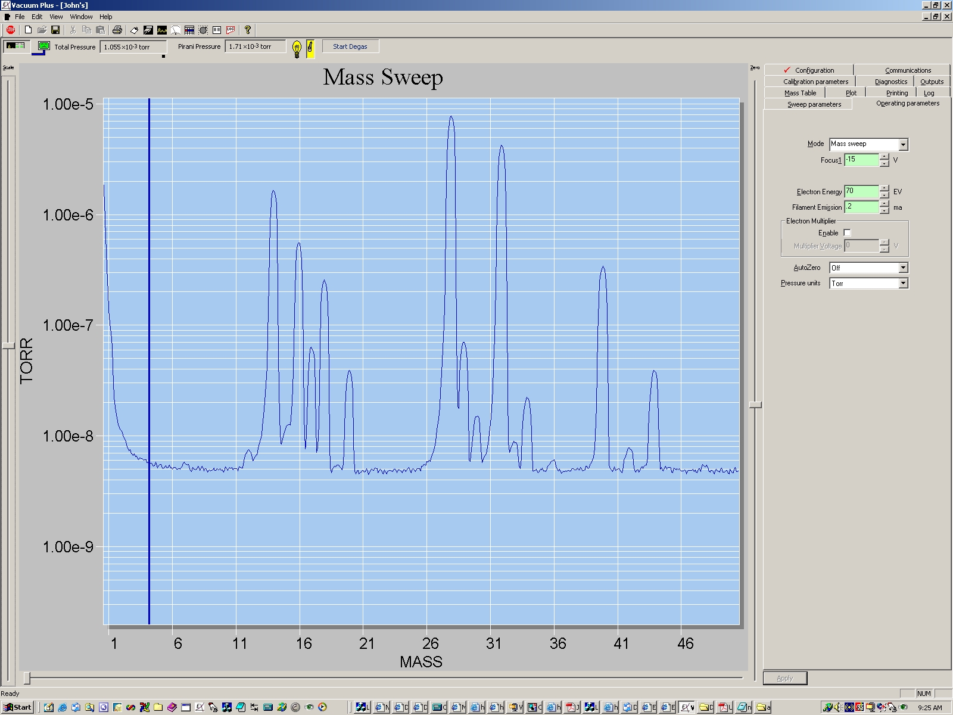Open the File menu
953x715 pixels.
tap(20, 17)
